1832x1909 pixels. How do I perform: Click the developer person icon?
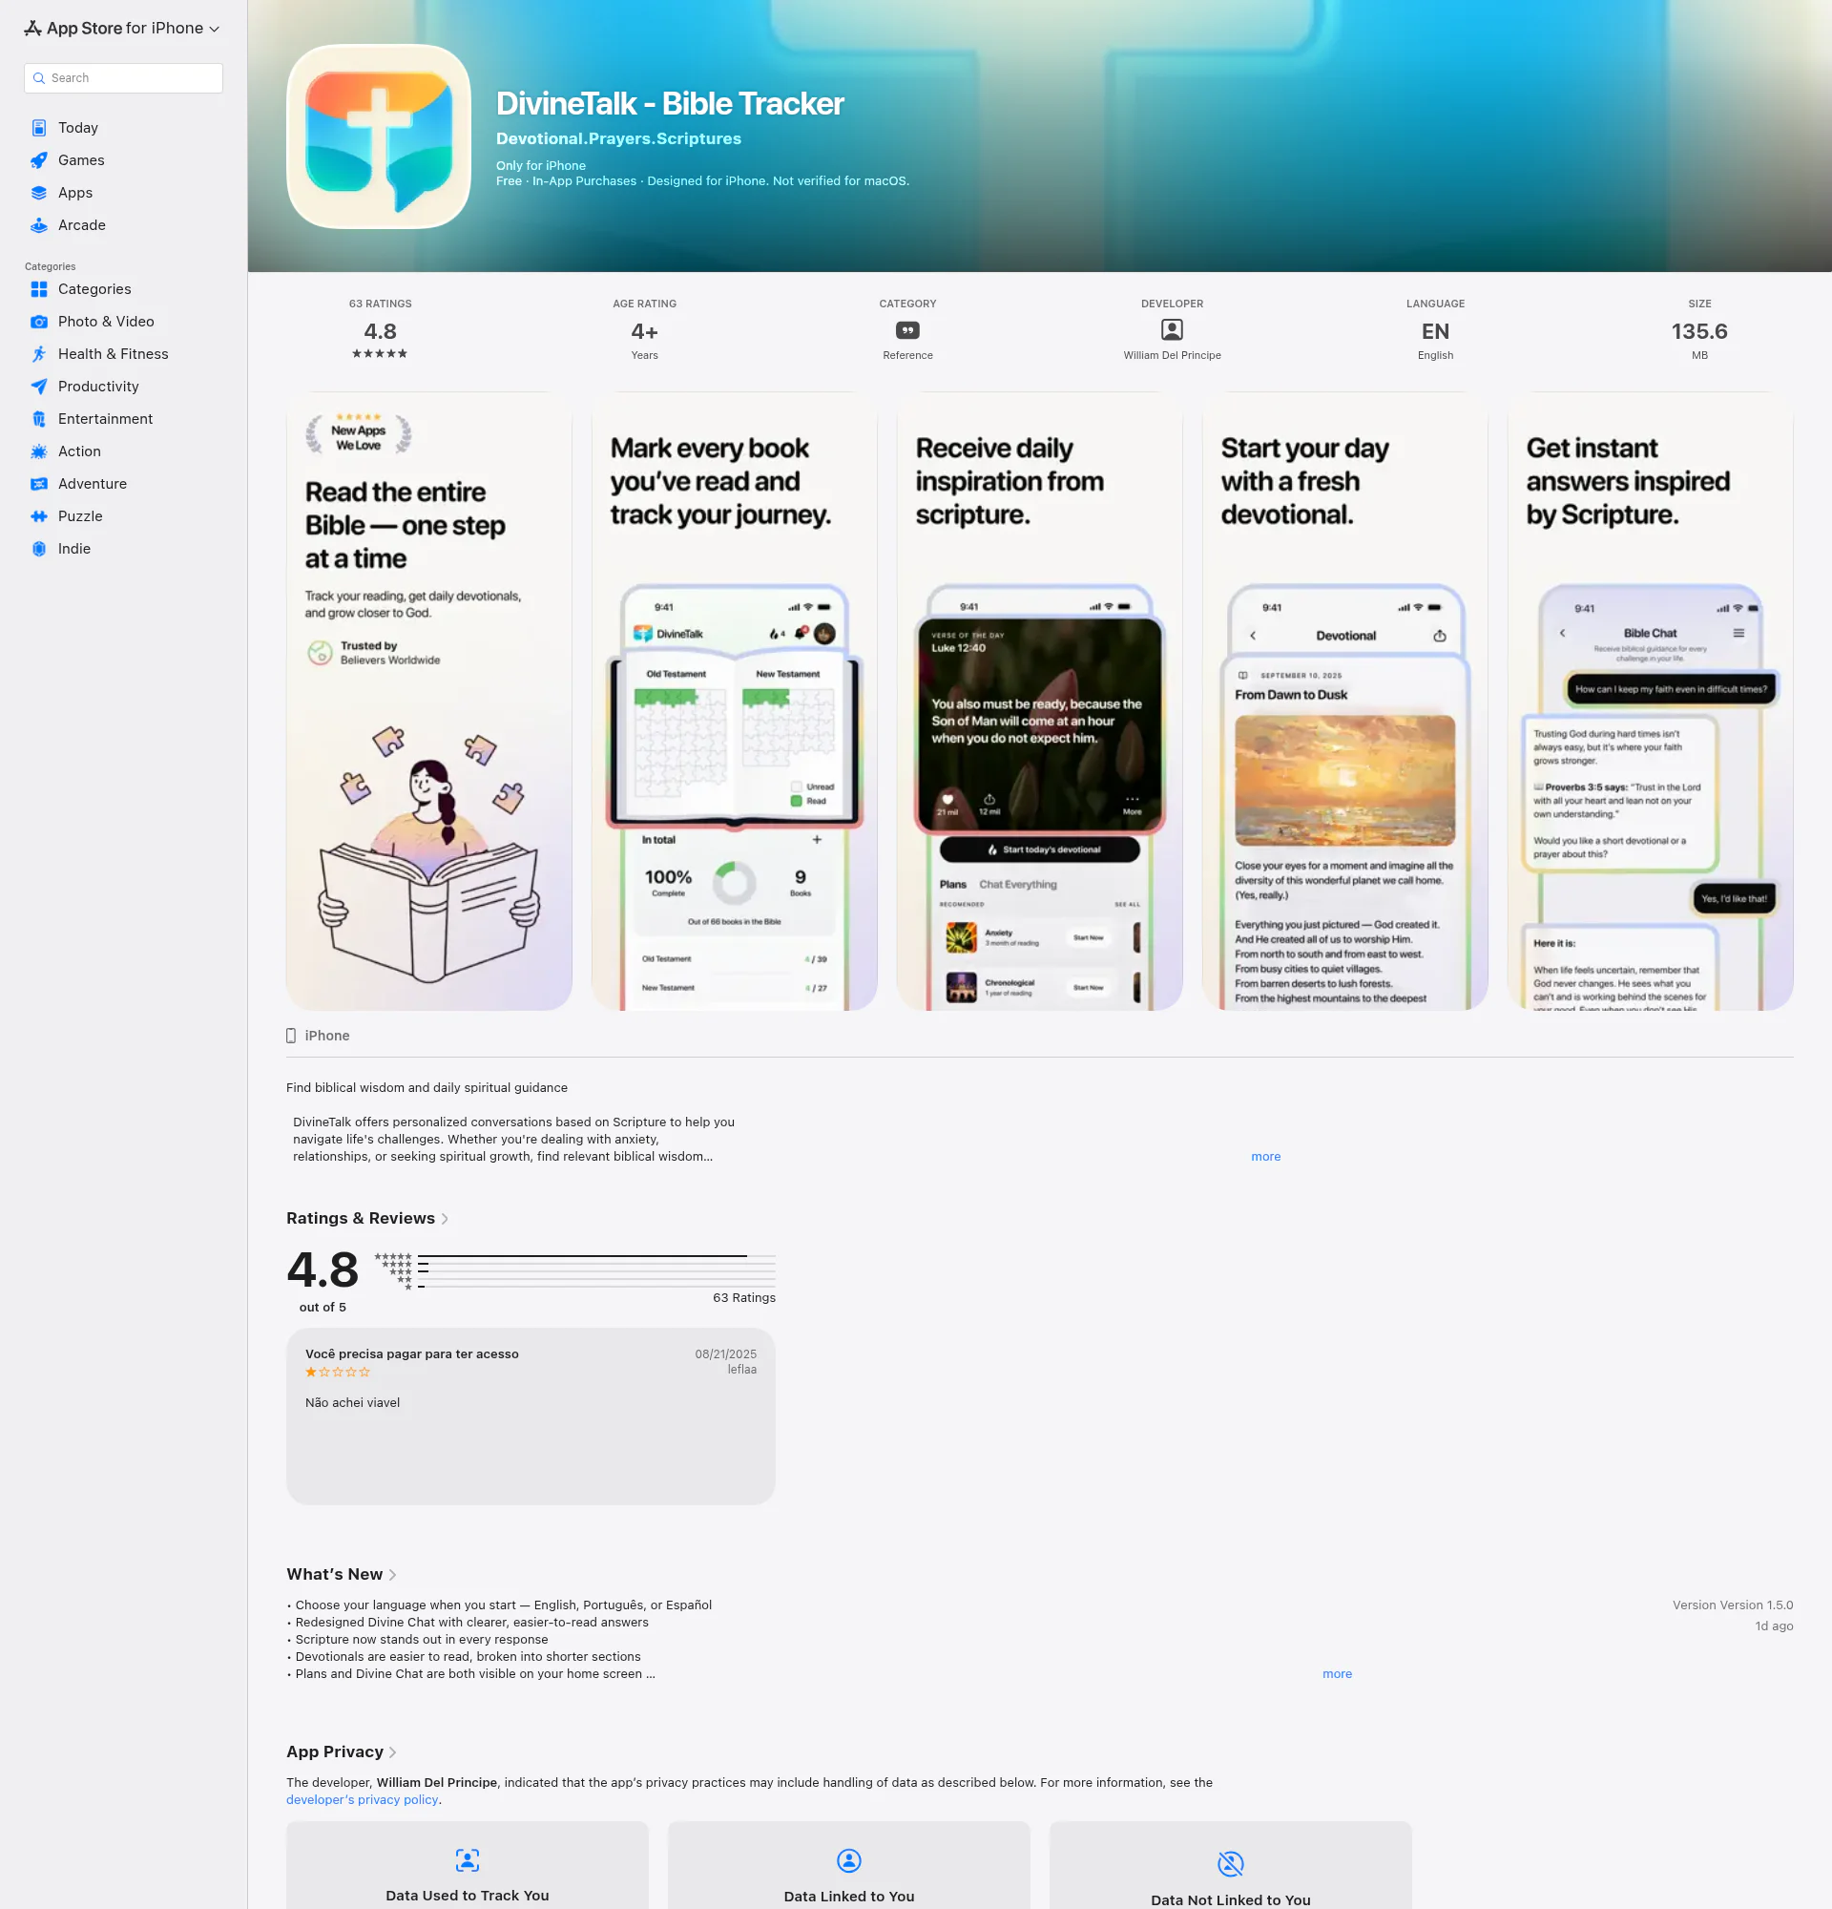click(x=1172, y=330)
